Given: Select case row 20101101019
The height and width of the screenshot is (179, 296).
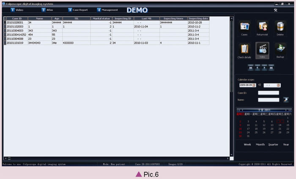Looking at the screenshot, I should coord(107,43).
